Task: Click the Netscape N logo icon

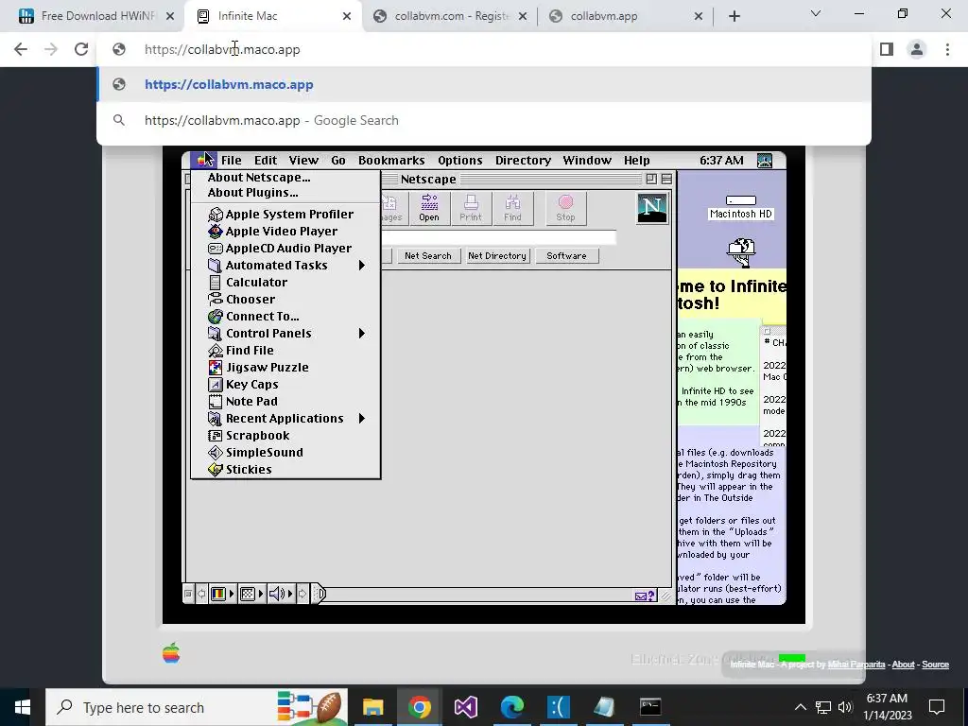Action: pos(652,208)
